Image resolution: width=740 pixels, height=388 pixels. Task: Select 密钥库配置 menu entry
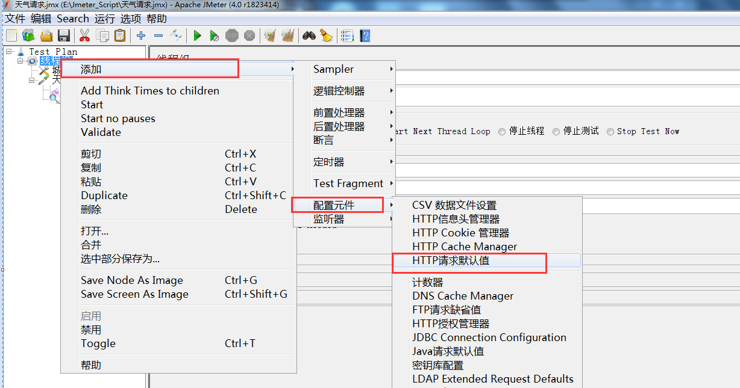(487, 365)
